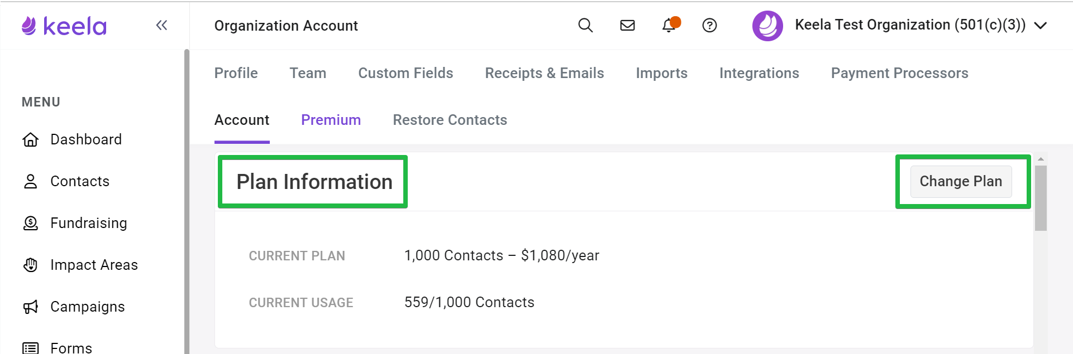Expand the Keela Test Organization dropdown
The height and width of the screenshot is (354, 1073).
click(x=1040, y=26)
